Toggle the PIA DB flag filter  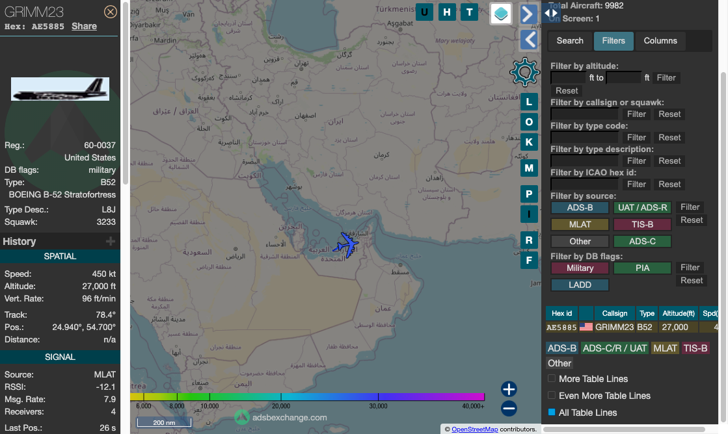(642, 268)
